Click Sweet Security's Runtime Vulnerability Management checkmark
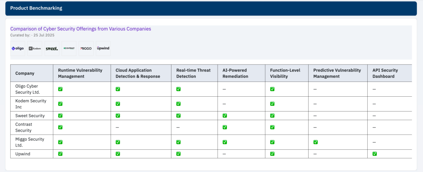 tap(60, 116)
